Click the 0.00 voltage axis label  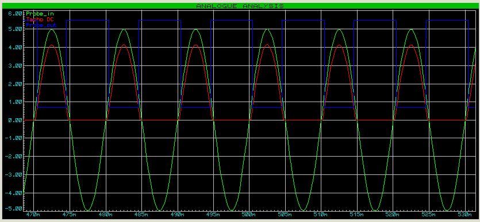click(x=15, y=120)
